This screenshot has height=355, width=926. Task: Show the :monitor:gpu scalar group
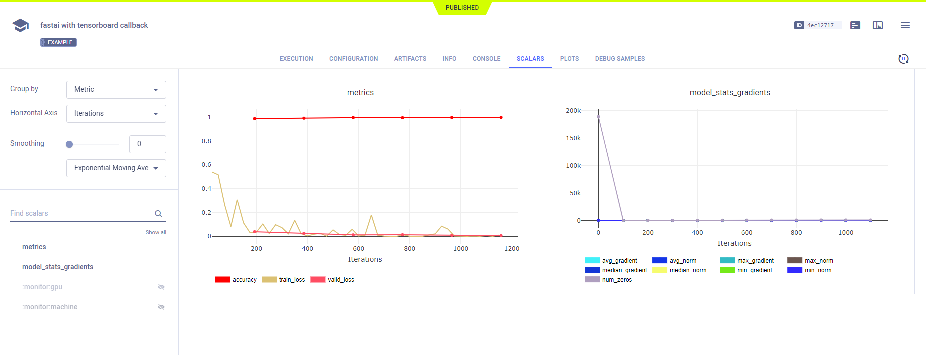[161, 287]
